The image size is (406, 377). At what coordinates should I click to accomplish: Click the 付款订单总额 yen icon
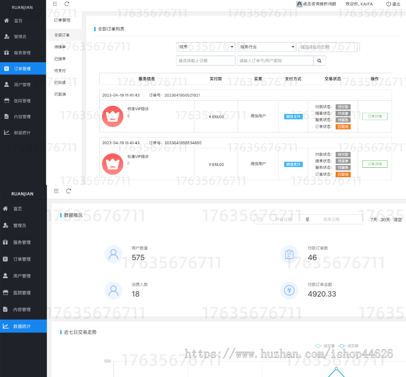click(289, 290)
